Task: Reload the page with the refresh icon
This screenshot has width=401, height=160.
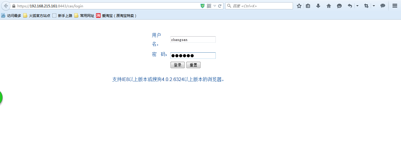Action: point(220,6)
